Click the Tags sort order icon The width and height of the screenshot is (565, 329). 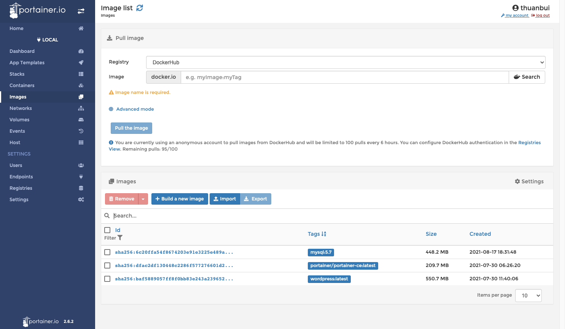[x=324, y=234]
